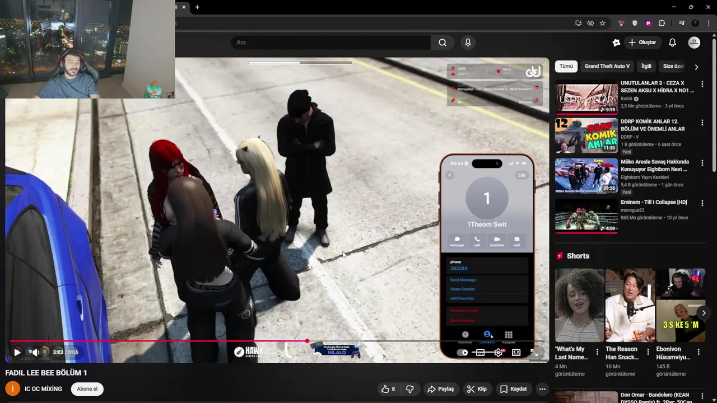
Task: Open the purple square browser extension
Action: pyautogui.click(x=648, y=23)
